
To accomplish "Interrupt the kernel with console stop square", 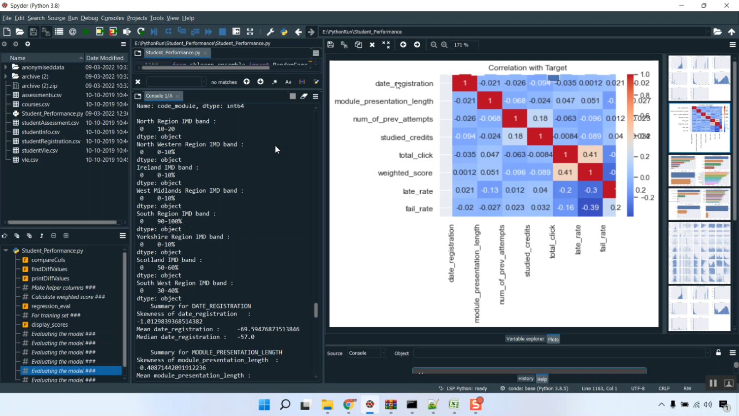I will [293, 96].
